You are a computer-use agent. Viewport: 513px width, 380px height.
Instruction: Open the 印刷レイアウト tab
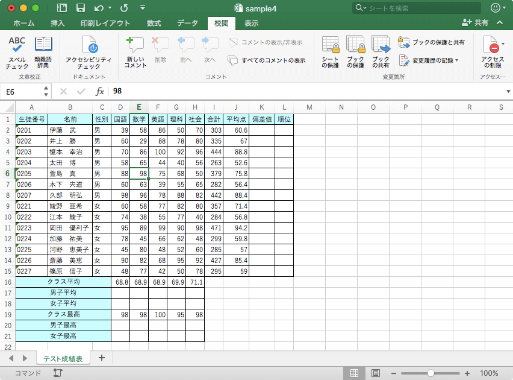pos(105,23)
